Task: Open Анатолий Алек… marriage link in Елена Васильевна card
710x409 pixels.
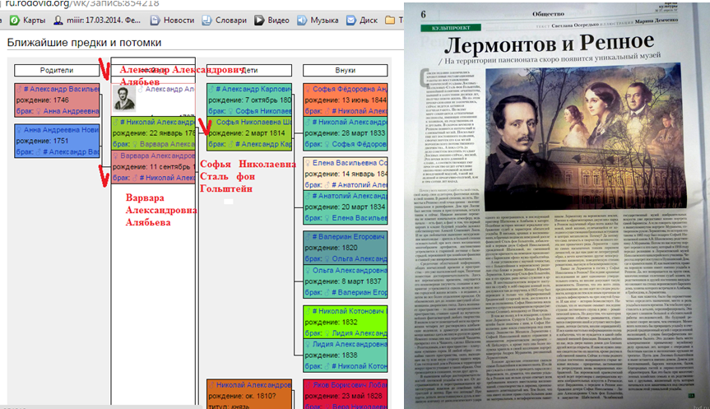Action: pos(360,185)
